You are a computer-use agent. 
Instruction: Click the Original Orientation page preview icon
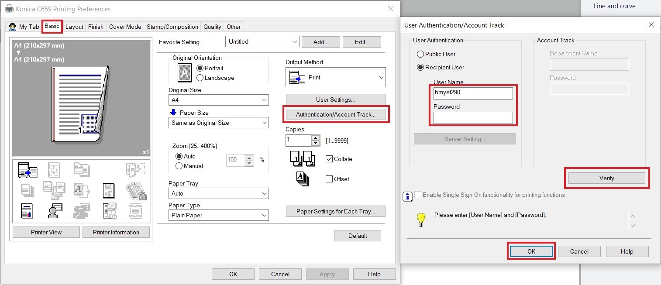[x=185, y=73]
